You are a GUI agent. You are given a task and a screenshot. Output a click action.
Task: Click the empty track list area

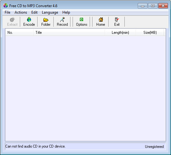click(x=86, y=88)
